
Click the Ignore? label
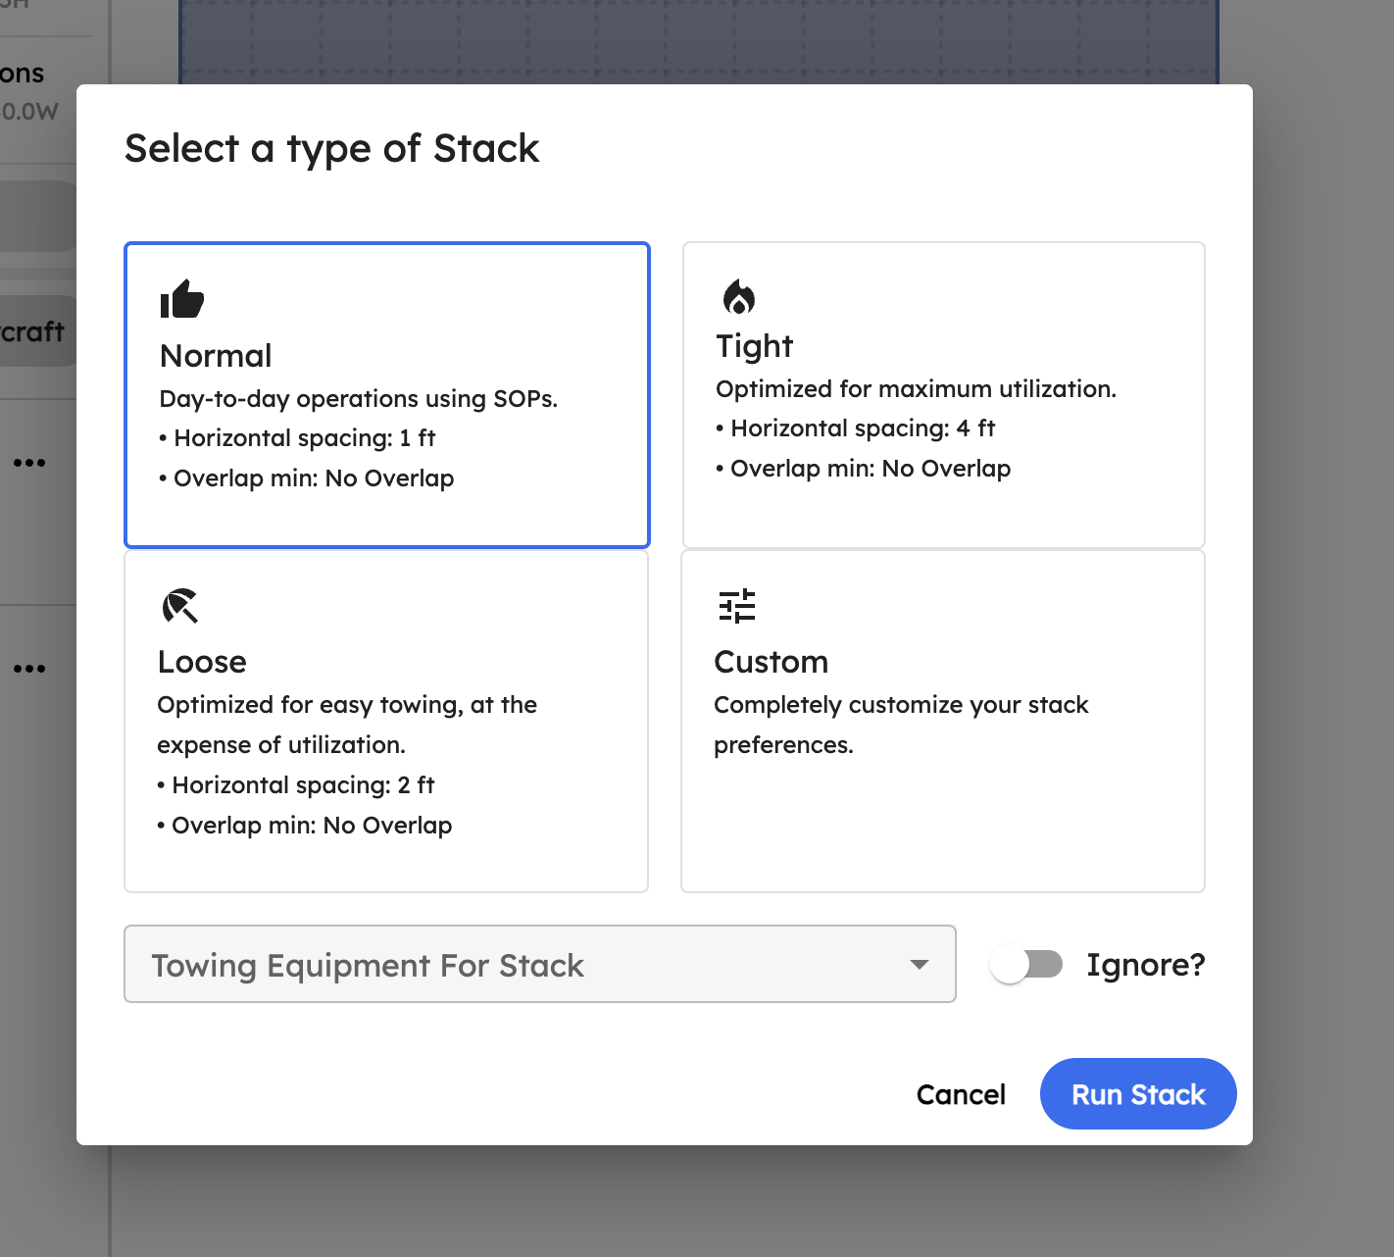1146,965
